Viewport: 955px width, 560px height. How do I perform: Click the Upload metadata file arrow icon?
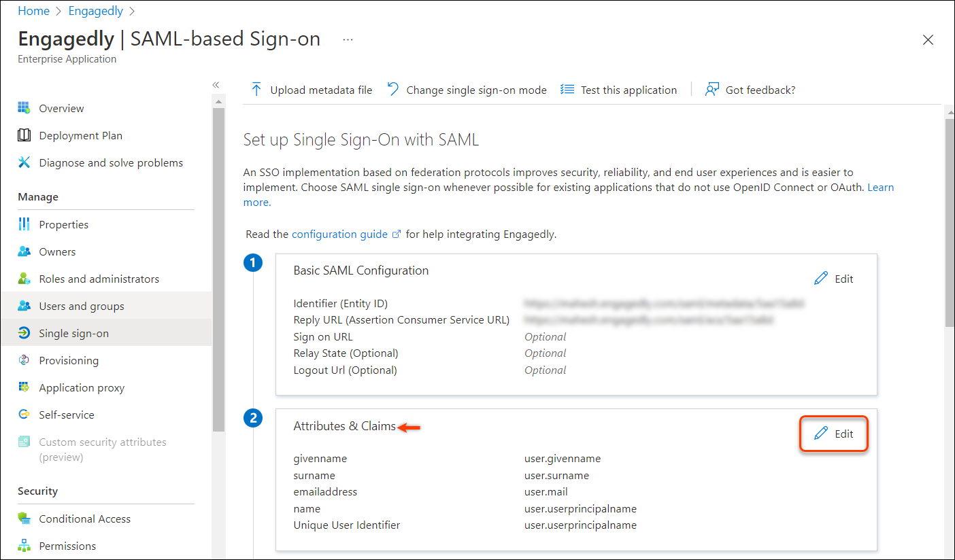pos(256,89)
